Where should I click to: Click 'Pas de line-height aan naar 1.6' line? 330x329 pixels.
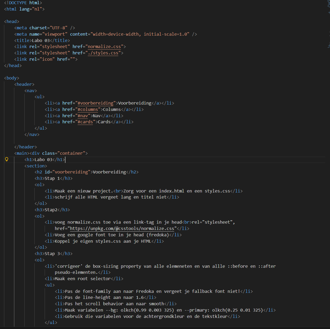tap(106, 298)
